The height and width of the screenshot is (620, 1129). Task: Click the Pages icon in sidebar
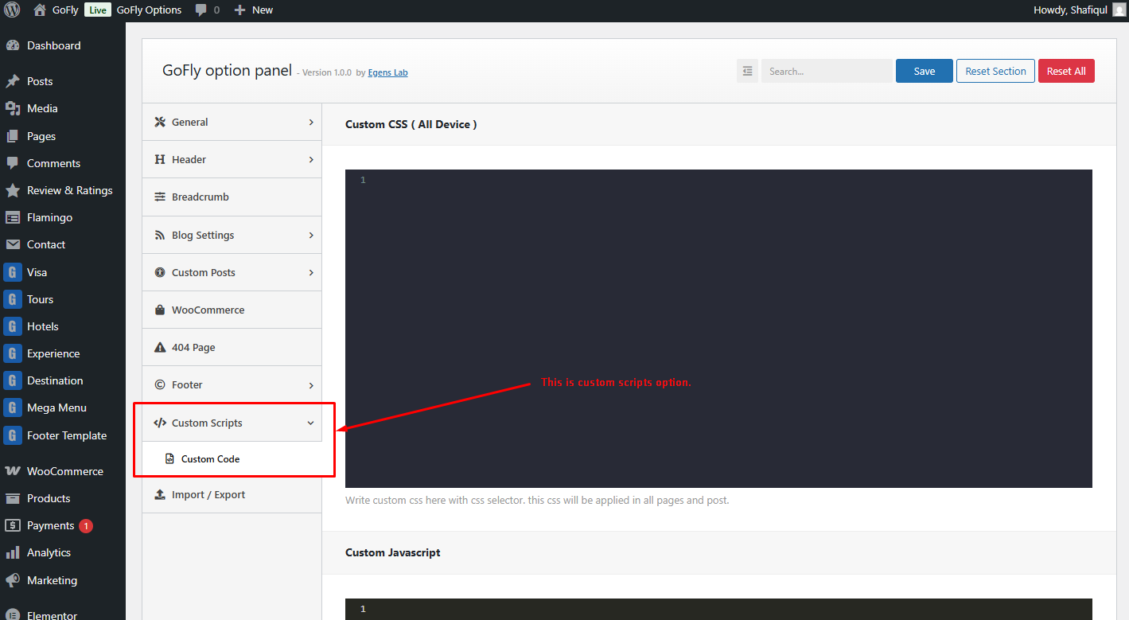13,136
